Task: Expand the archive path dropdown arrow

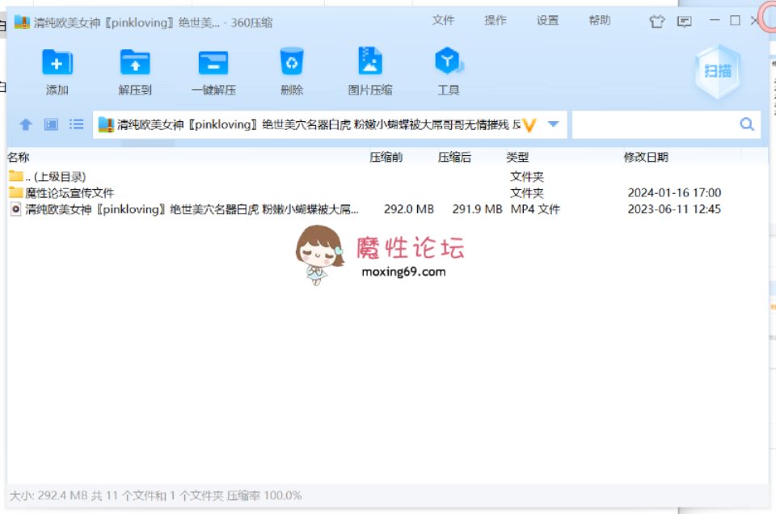Action: coord(554,124)
